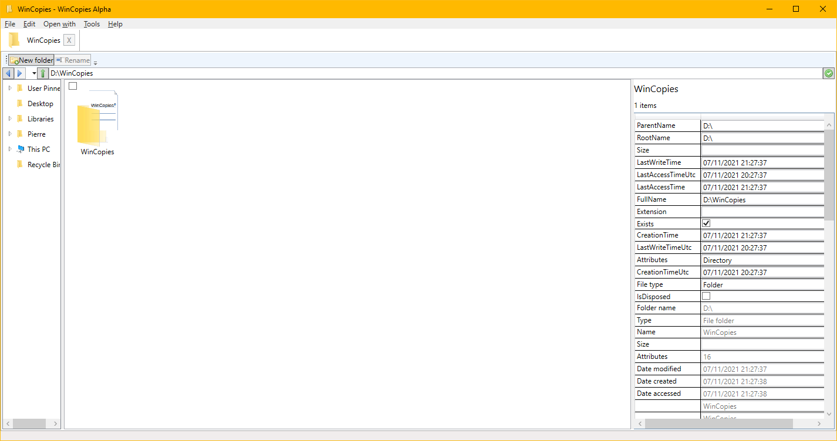The height and width of the screenshot is (441, 837).
Task: Click the Recycle Bin folder icon
Action: [21, 165]
